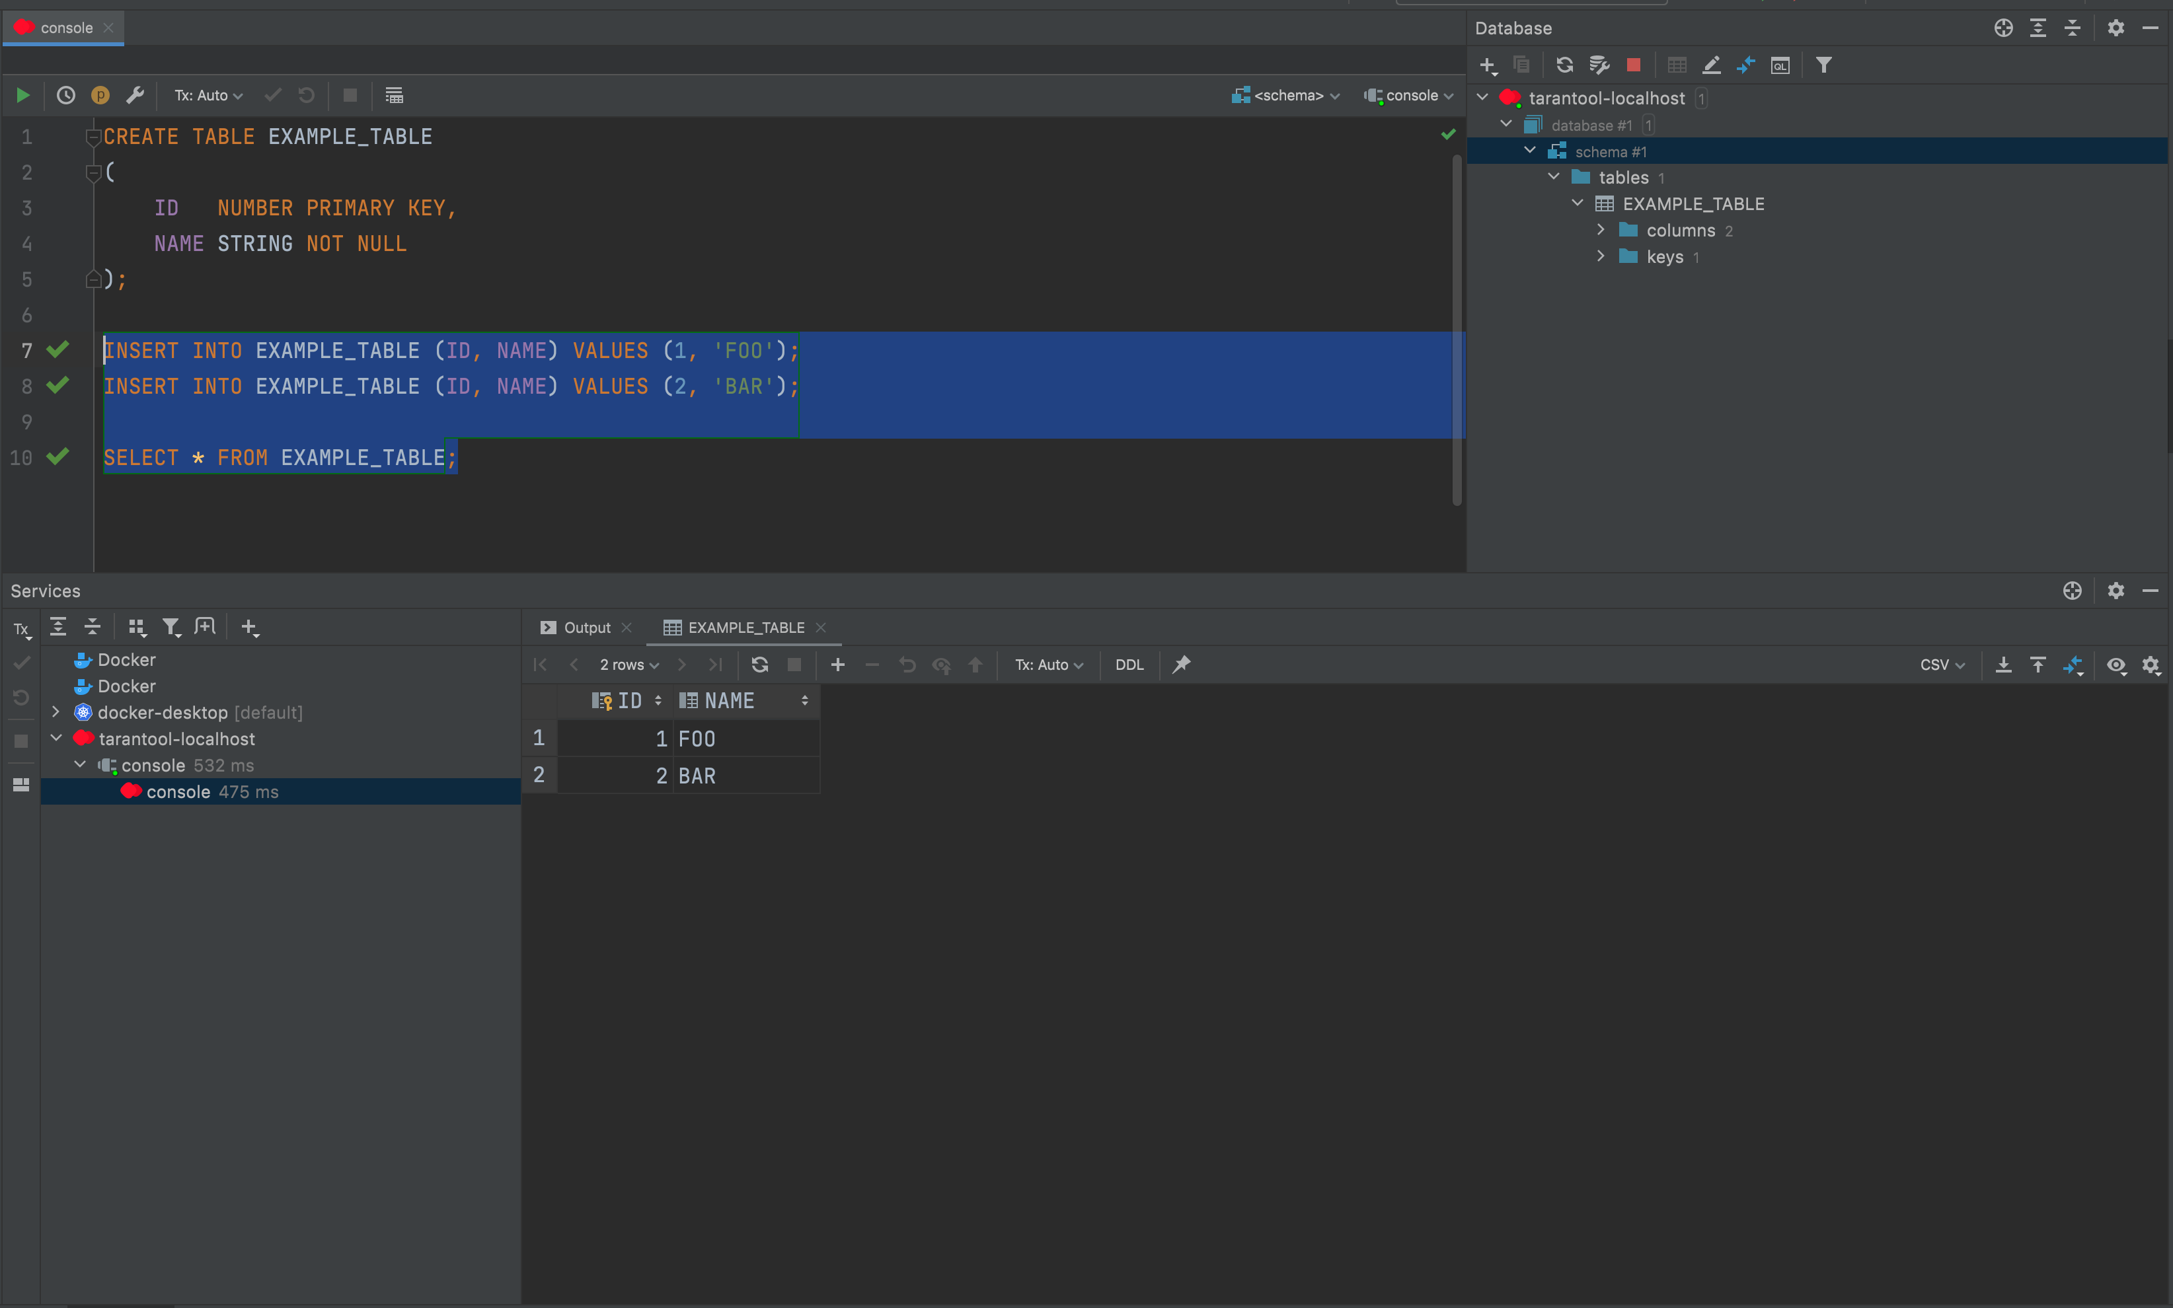Open the CSV export format dropdown

pos(1942,665)
